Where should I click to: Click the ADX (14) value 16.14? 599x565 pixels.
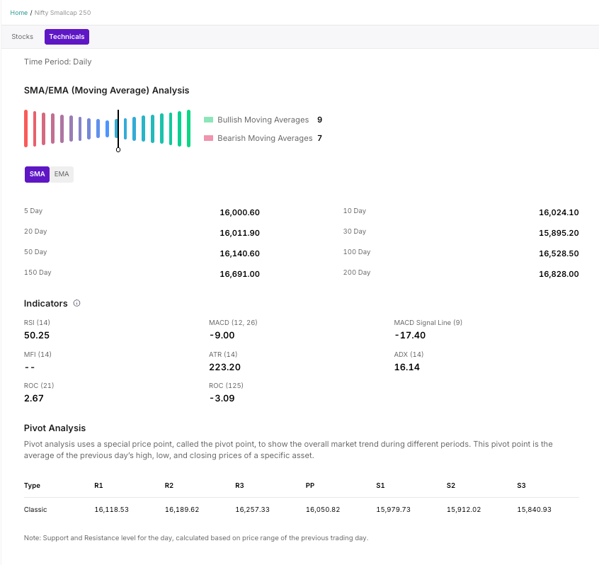tap(406, 367)
